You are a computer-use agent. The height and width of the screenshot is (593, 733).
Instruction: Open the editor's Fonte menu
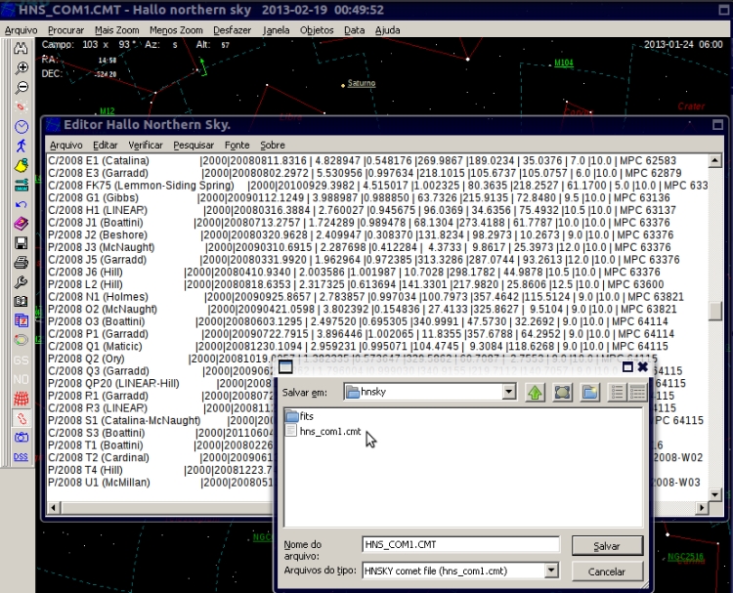(237, 146)
